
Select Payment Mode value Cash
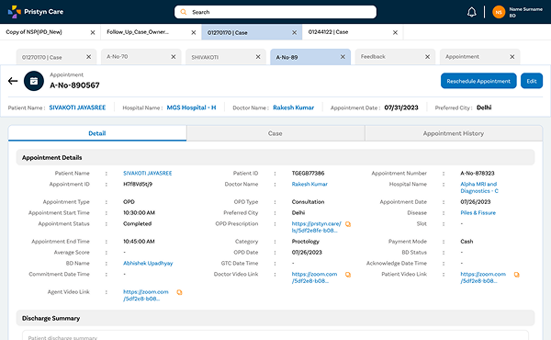coord(467,242)
